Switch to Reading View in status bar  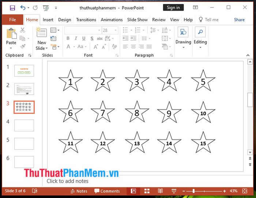click(160, 191)
